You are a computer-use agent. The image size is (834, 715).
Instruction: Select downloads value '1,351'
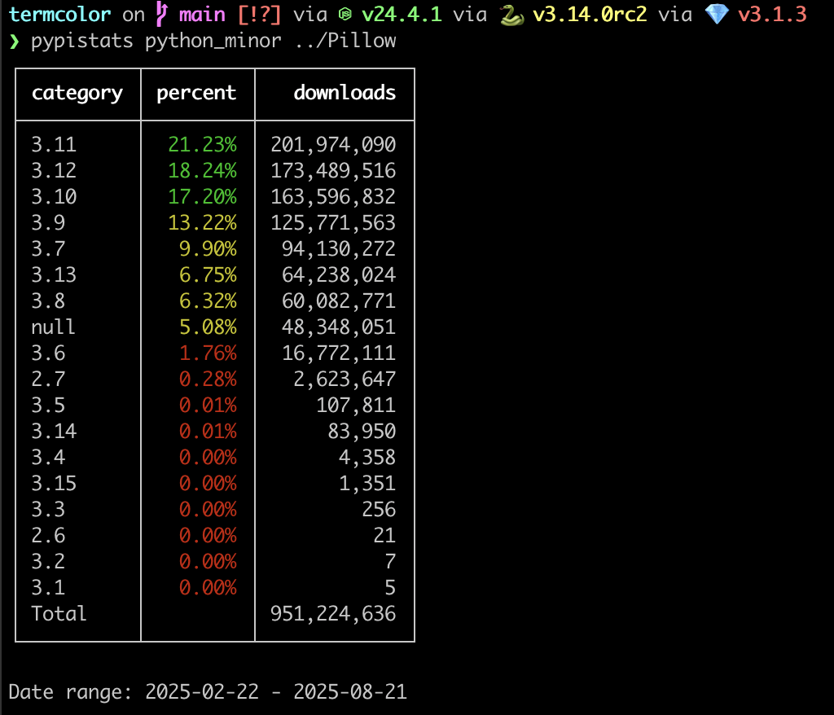(367, 484)
